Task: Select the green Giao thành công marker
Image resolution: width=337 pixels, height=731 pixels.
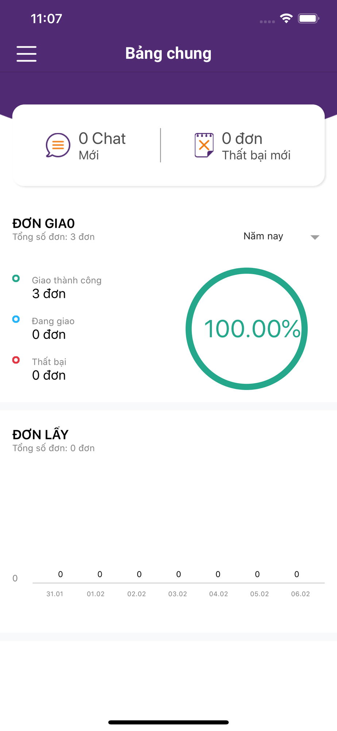Action: click(16, 279)
